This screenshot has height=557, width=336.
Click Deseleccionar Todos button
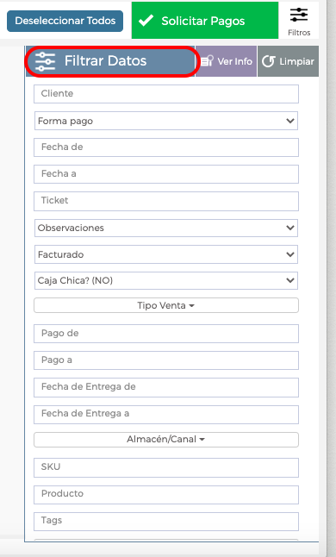coord(65,21)
